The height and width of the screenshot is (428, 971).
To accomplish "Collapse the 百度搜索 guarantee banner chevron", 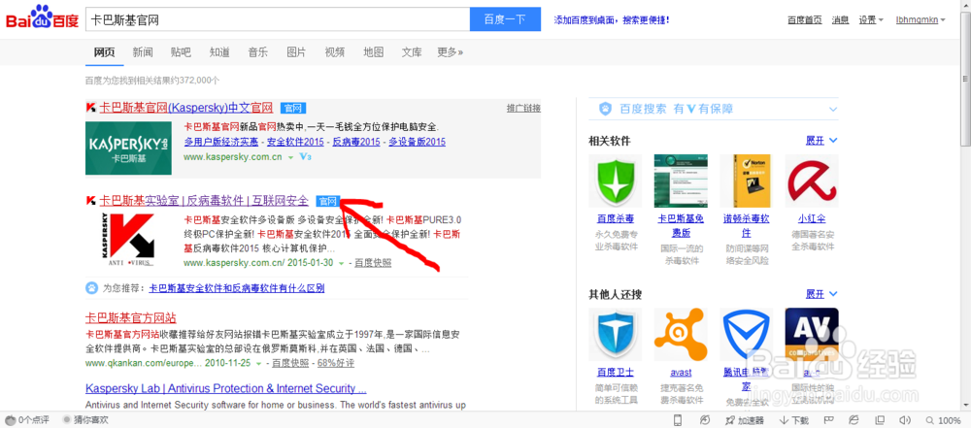I will [832, 109].
